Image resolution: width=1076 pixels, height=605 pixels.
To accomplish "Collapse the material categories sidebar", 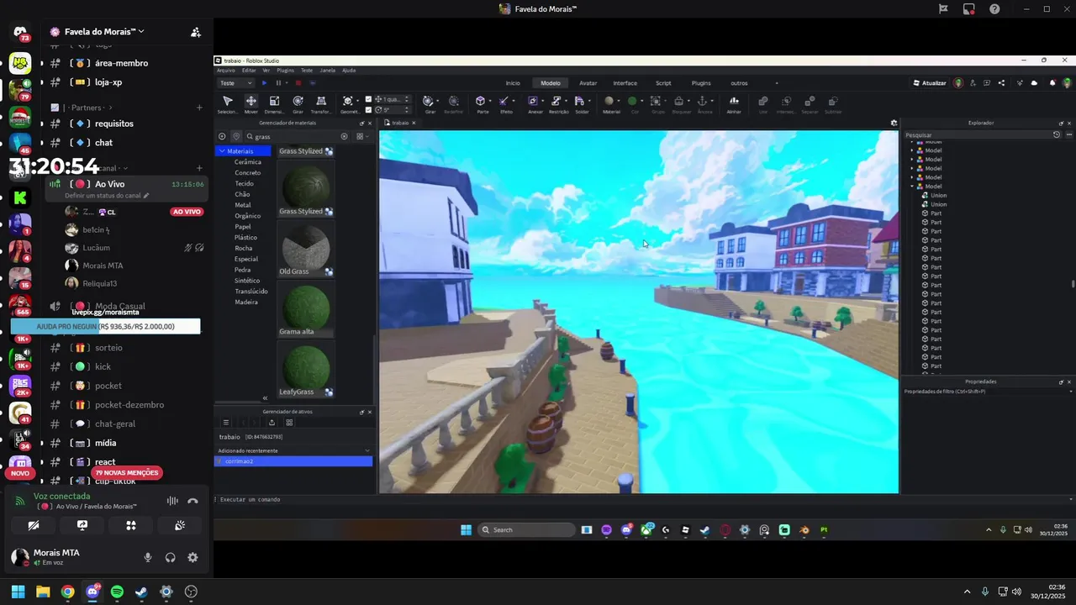I will tap(265, 397).
